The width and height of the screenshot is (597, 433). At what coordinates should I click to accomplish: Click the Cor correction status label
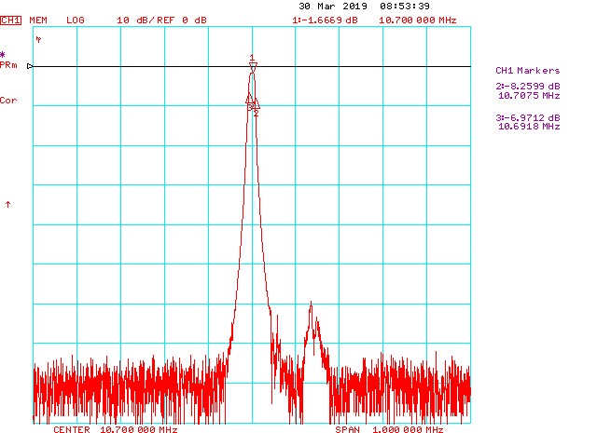8,100
